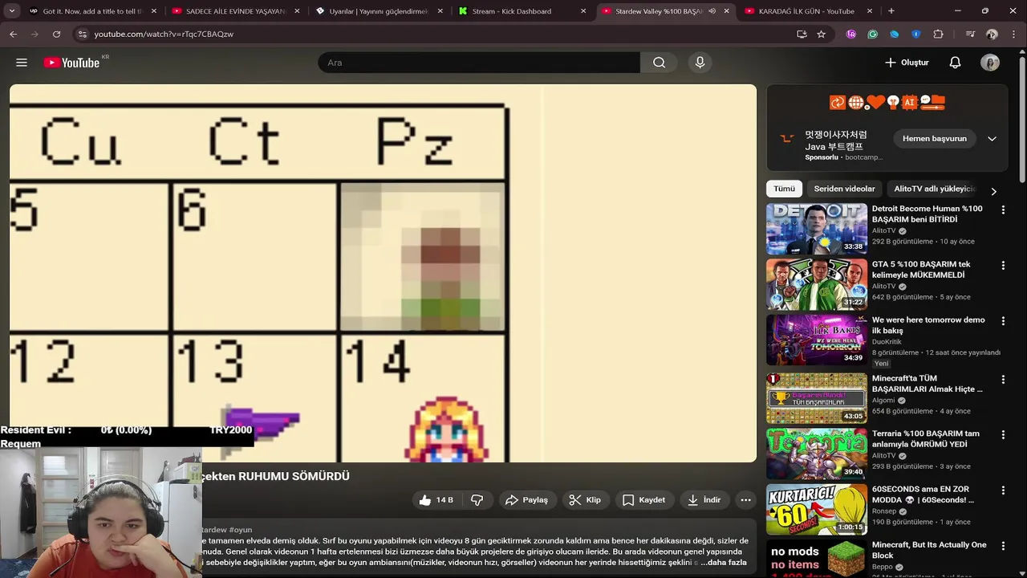Screen dimensions: 1027x578
Task: Open the YouTube account avatar menu
Action: pyautogui.click(x=990, y=63)
